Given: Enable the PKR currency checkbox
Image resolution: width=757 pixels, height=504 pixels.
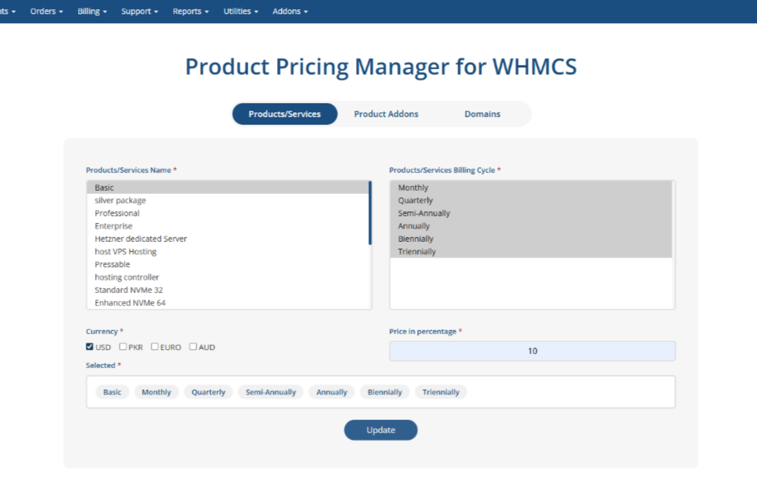Looking at the screenshot, I should [x=123, y=347].
